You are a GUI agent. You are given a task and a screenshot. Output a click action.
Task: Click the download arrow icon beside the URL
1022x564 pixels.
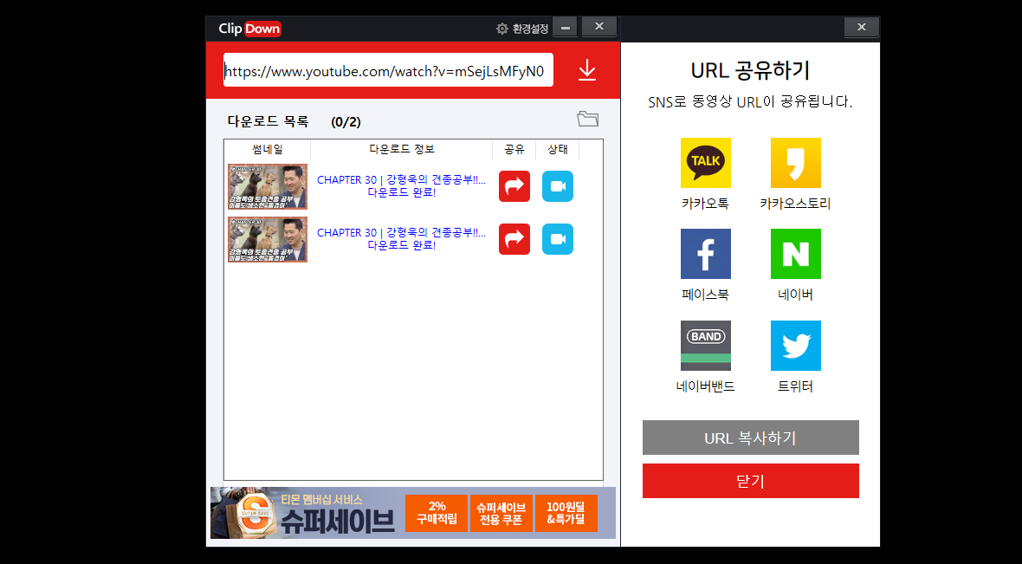[x=587, y=70]
